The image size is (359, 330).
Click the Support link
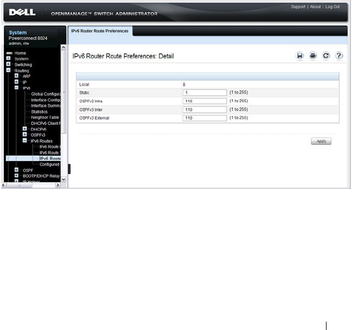click(298, 7)
